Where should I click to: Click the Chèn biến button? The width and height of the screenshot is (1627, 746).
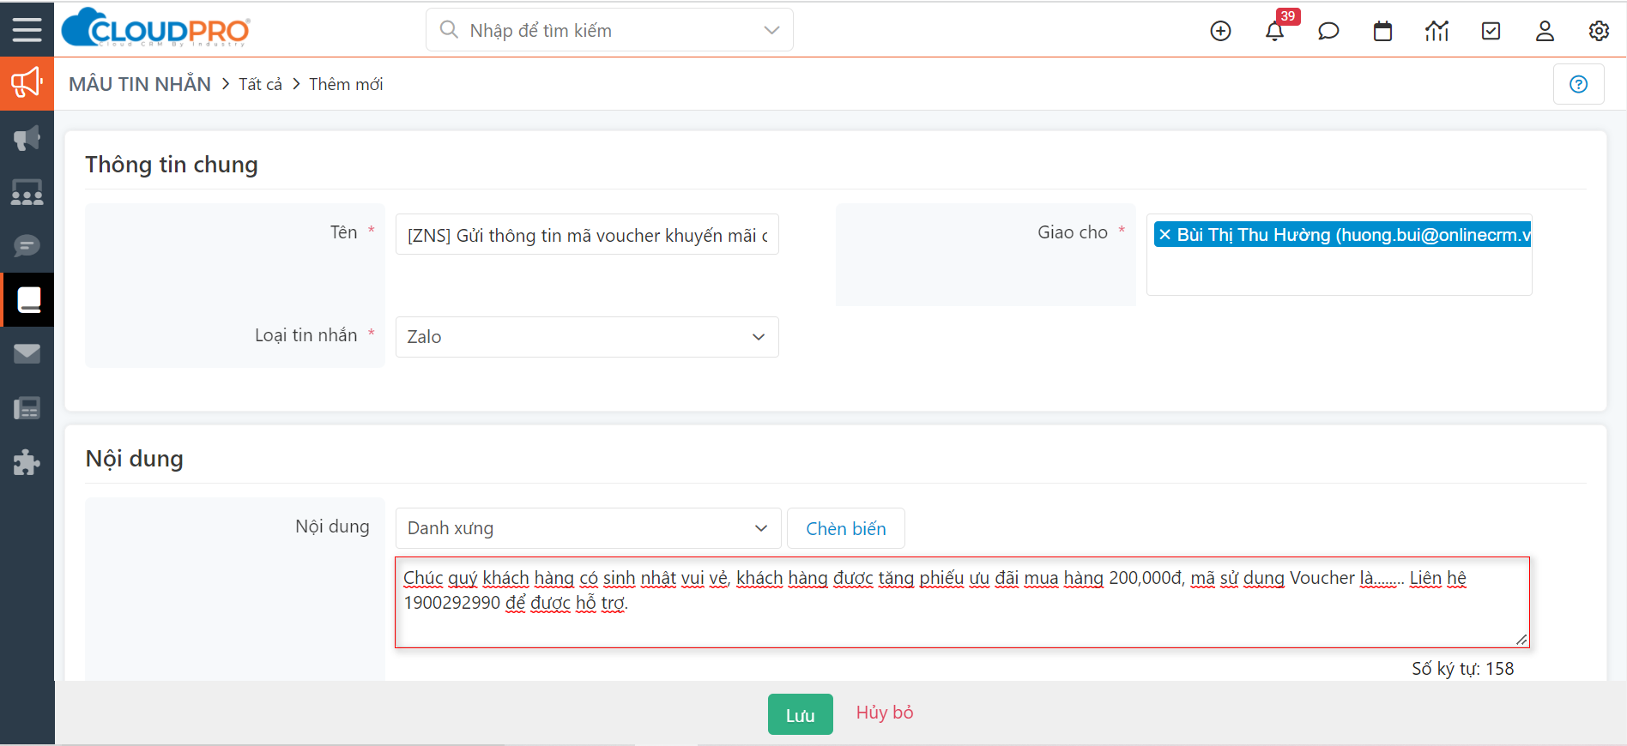(x=845, y=528)
